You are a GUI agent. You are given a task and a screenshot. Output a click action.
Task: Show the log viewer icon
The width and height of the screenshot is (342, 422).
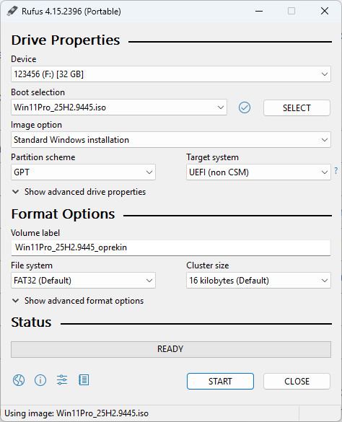84,380
